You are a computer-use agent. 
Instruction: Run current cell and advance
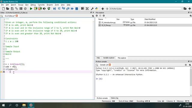coord(40,9)
